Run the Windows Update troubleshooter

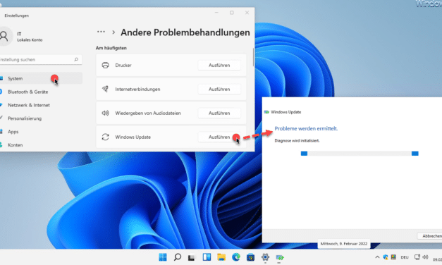pyautogui.click(x=219, y=137)
